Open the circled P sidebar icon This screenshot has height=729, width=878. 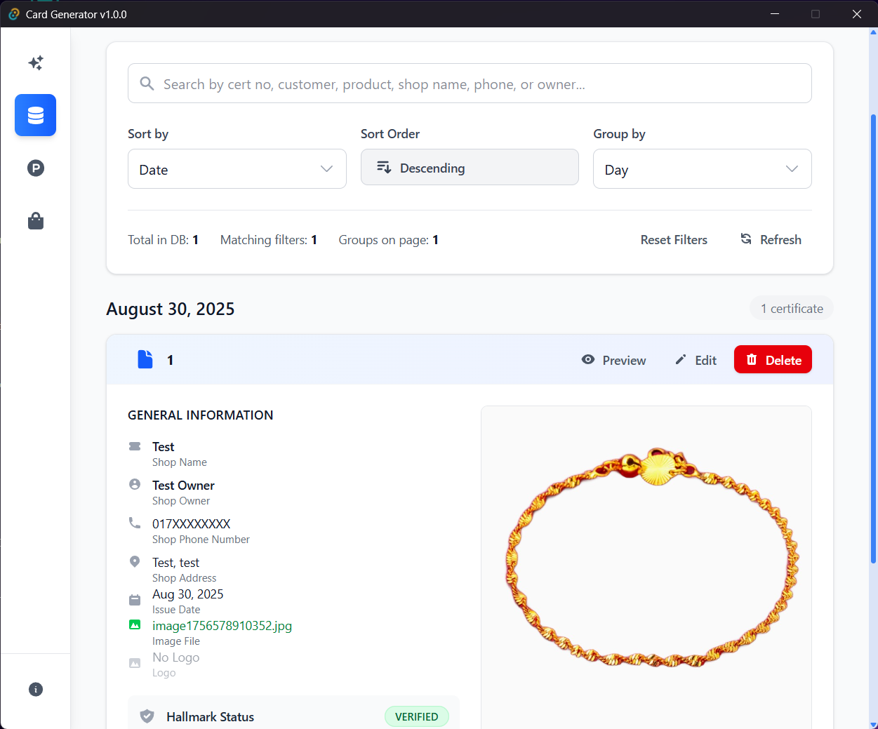(36, 168)
